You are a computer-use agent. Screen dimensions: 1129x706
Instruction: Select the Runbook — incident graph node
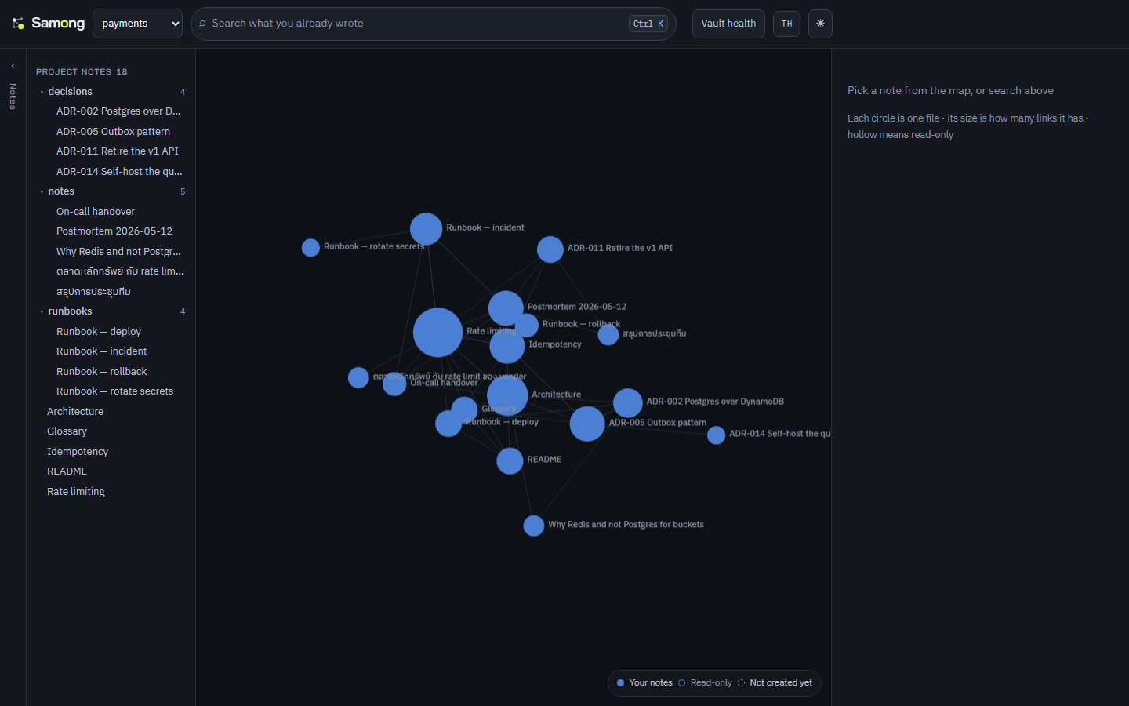(x=427, y=229)
